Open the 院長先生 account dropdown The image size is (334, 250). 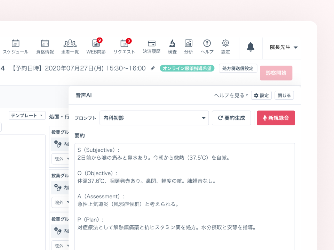point(283,48)
